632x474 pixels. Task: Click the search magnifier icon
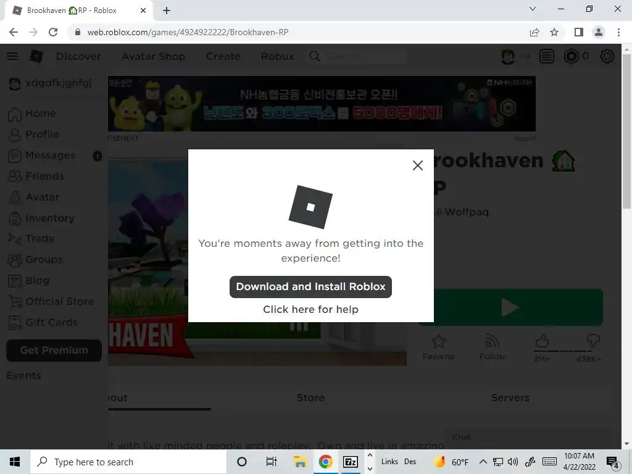click(314, 56)
